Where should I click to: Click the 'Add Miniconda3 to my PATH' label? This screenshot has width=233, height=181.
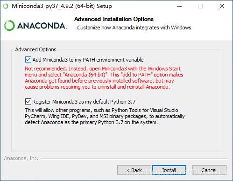(88, 60)
